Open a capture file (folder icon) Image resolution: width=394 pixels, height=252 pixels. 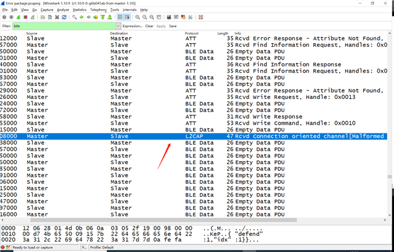43,17
